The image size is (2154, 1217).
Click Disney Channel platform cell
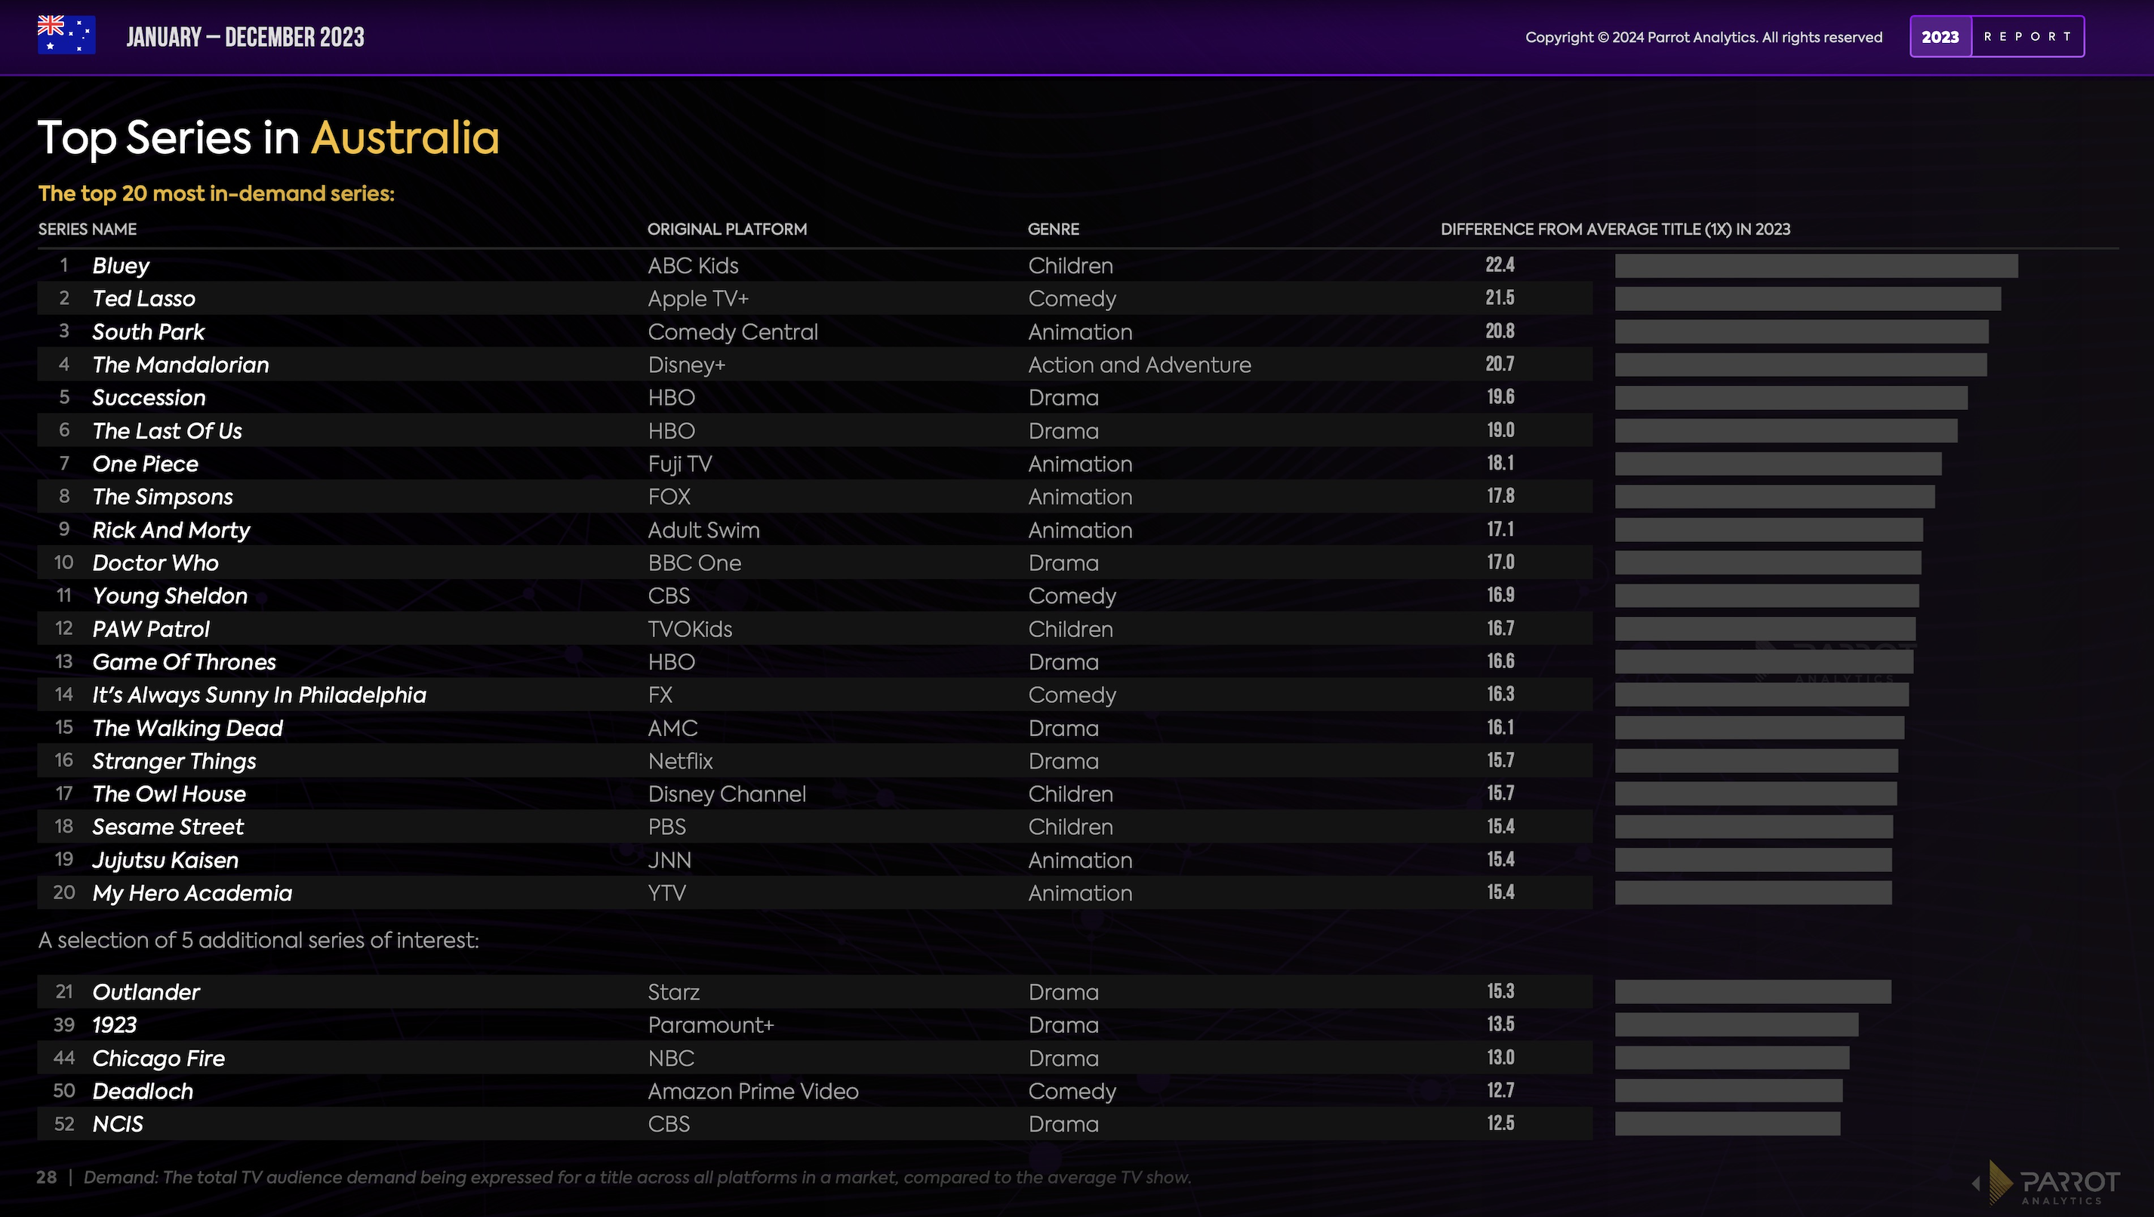(727, 793)
